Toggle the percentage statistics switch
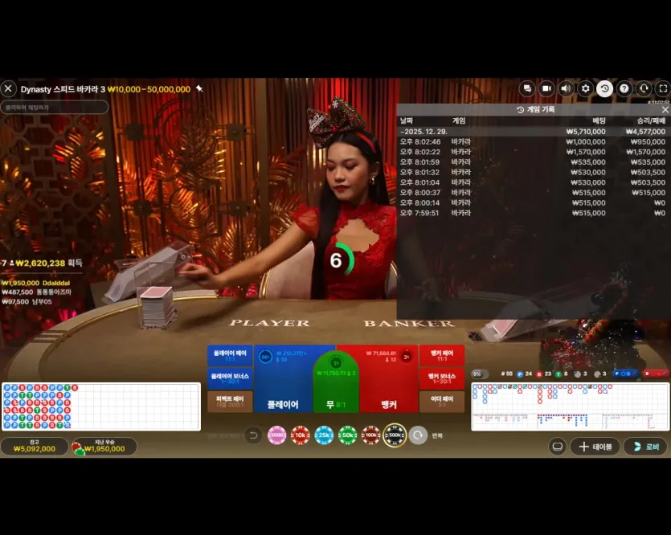671x535 pixels. (x=479, y=374)
